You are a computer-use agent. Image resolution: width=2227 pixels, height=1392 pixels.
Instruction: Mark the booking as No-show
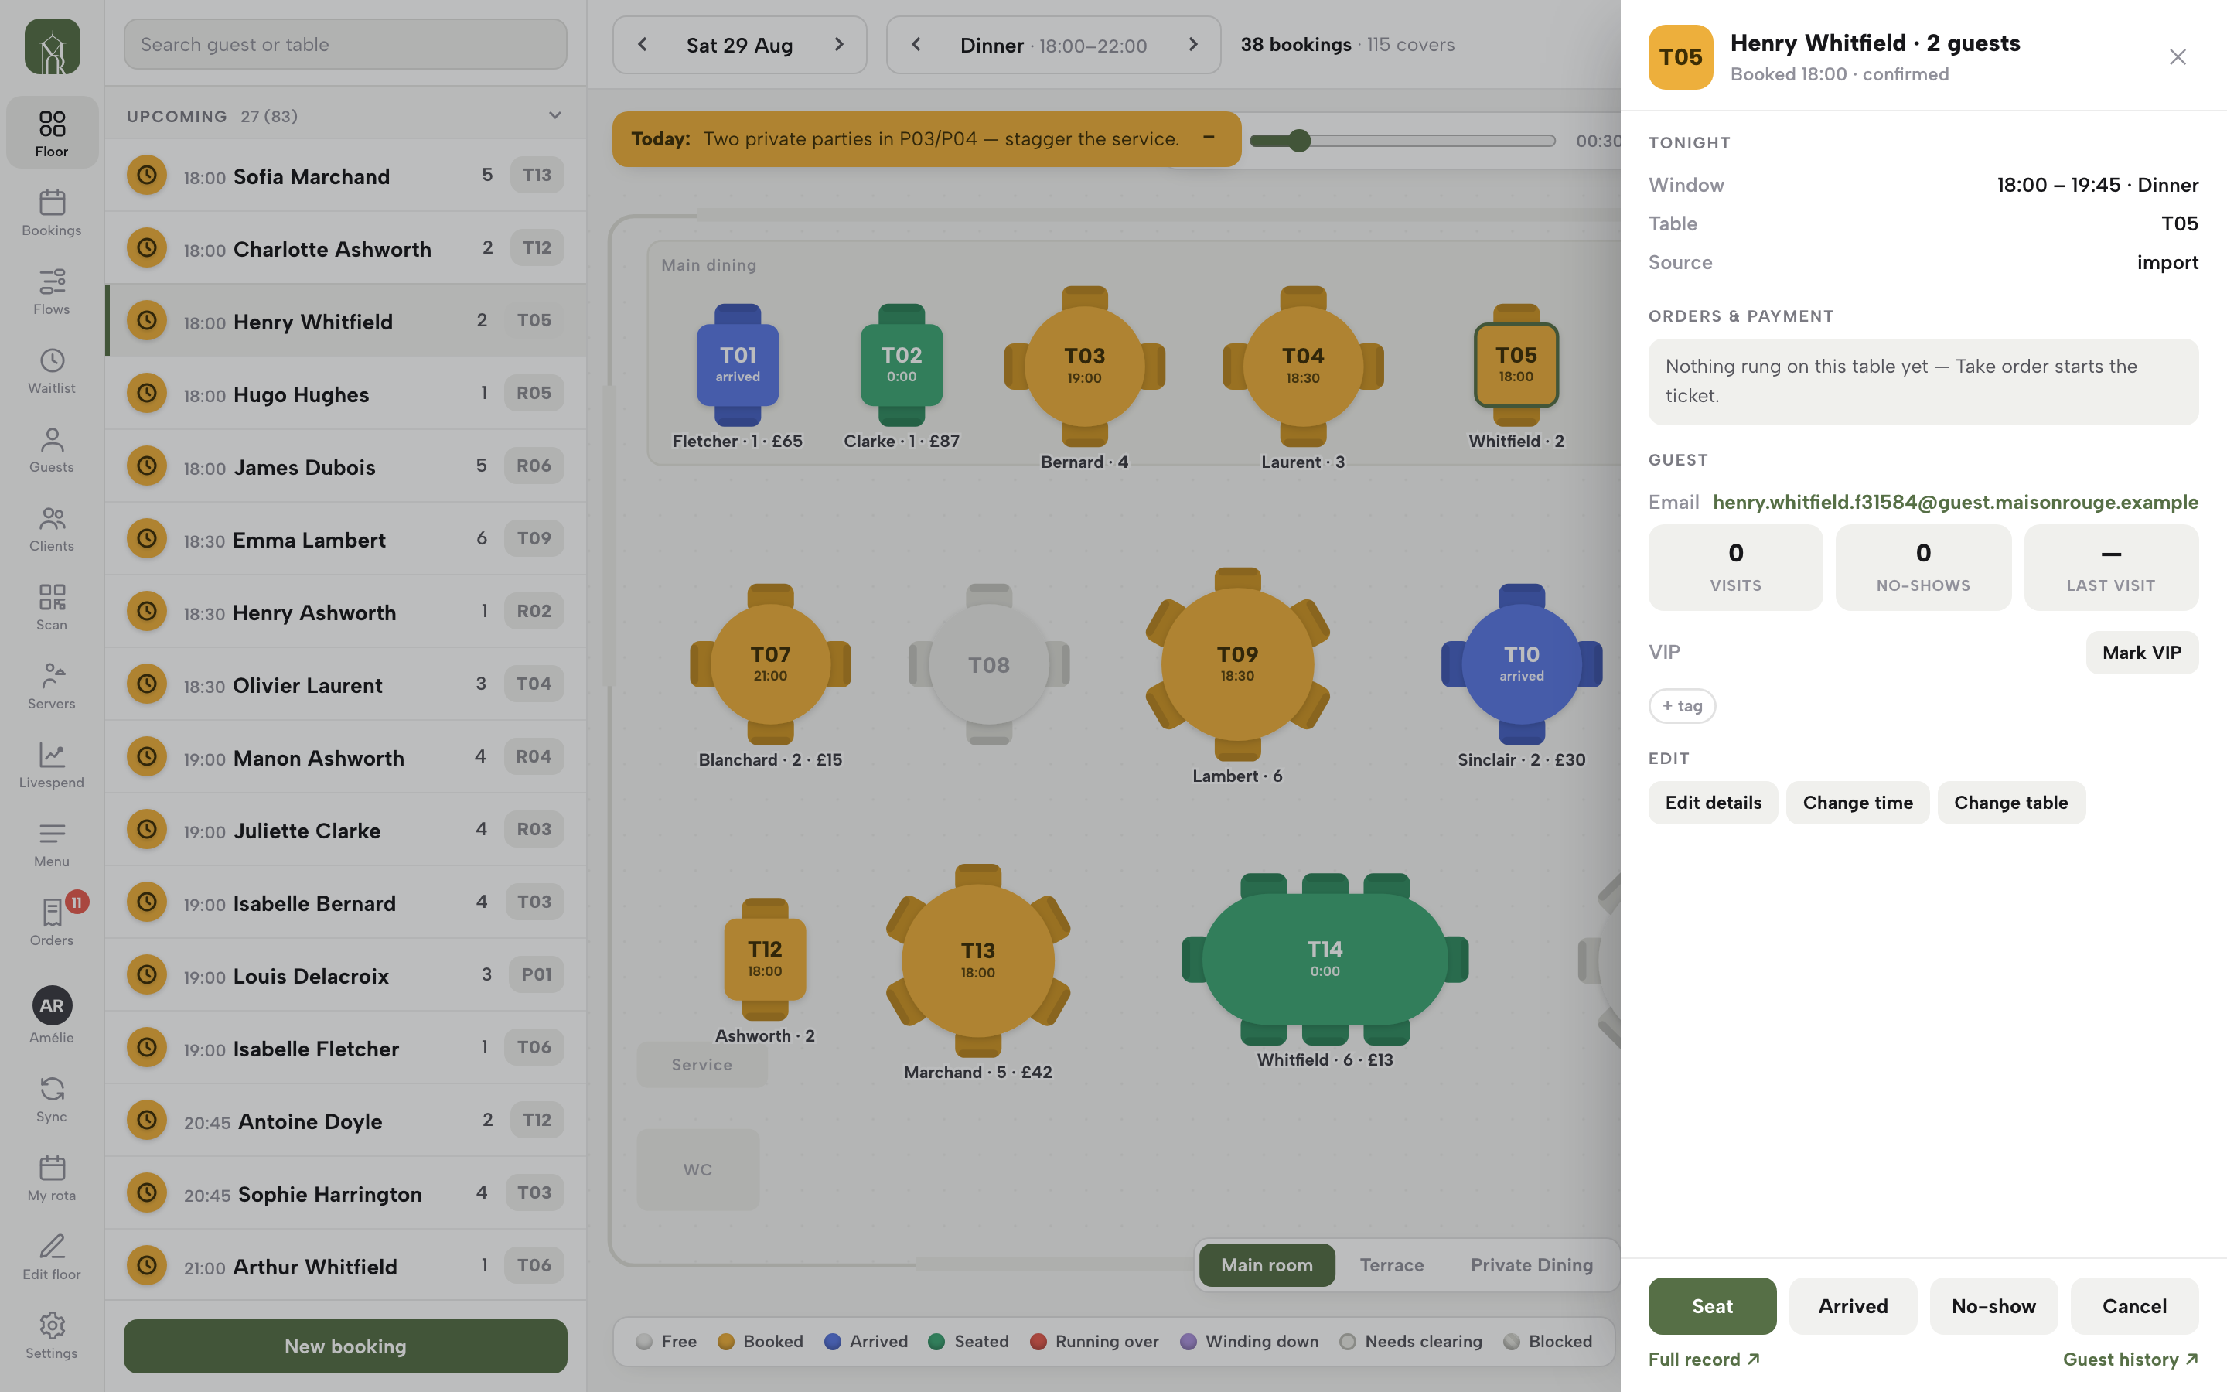[x=1993, y=1305]
